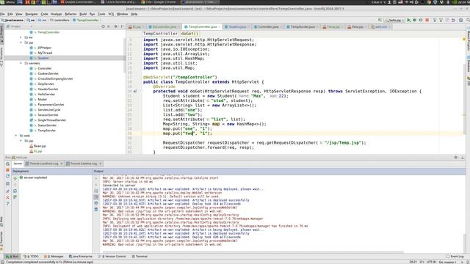Stop the running process with red square
The image size is (470, 264).
(427, 20)
